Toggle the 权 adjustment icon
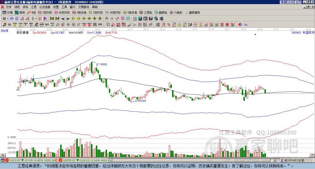Screen dimensions: 315x169 tap(40, 19)
